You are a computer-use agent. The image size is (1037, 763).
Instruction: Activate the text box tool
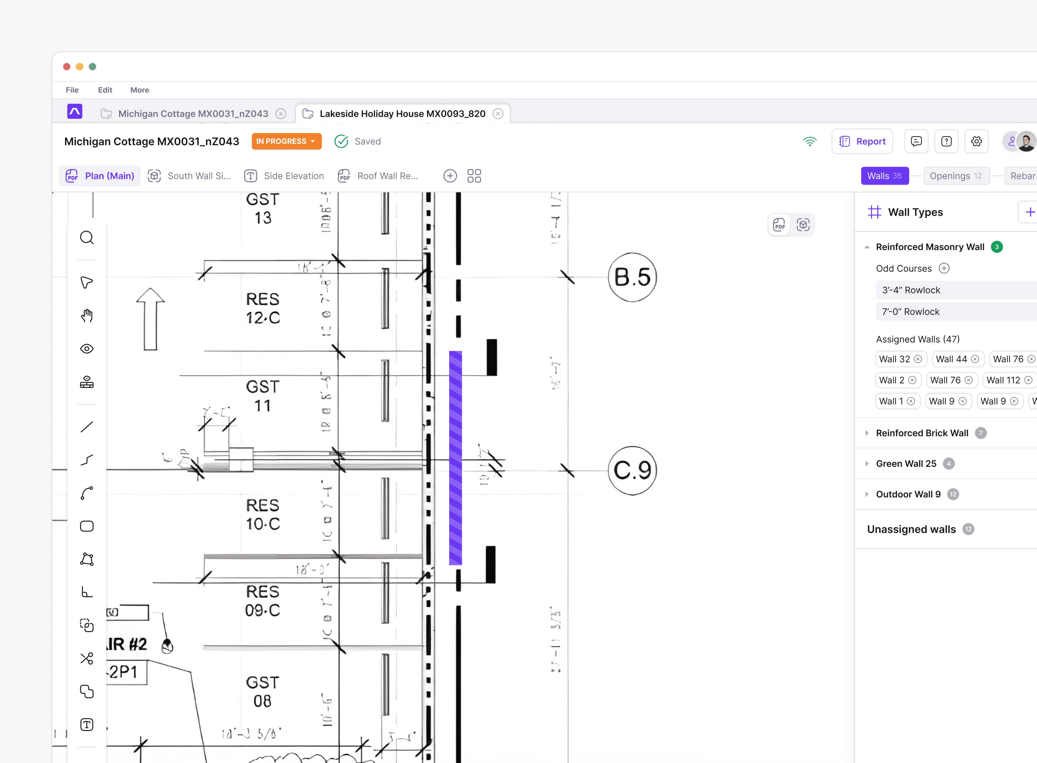pyautogui.click(x=87, y=725)
